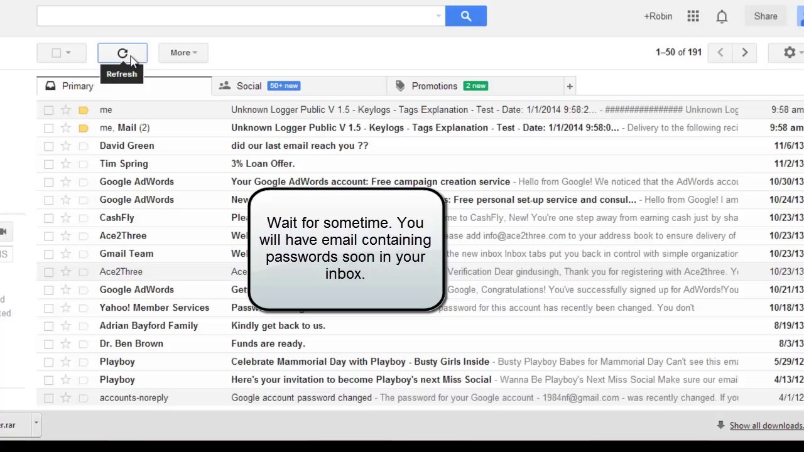Check the David Green email
The height and width of the screenshot is (452, 804).
point(49,146)
